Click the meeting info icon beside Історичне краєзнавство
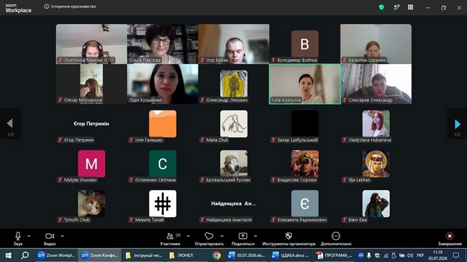This screenshot has height=262, width=467. click(x=47, y=6)
